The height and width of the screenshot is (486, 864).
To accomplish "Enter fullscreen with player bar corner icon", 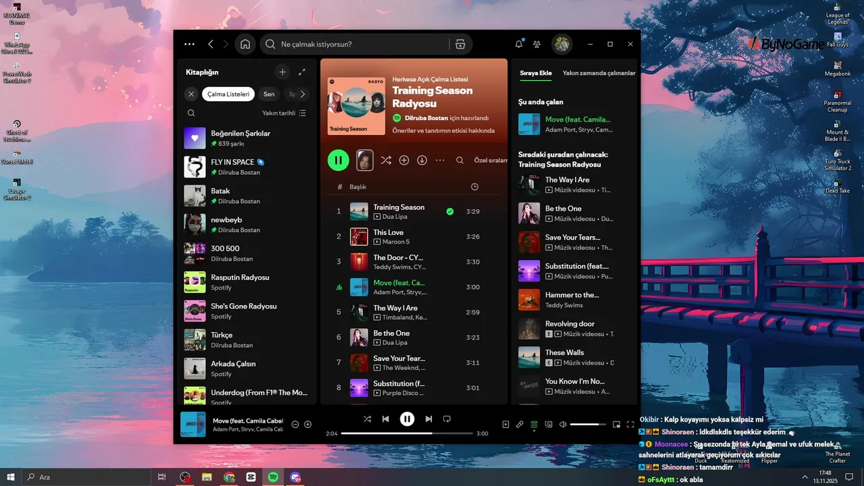I will (x=630, y=425).
